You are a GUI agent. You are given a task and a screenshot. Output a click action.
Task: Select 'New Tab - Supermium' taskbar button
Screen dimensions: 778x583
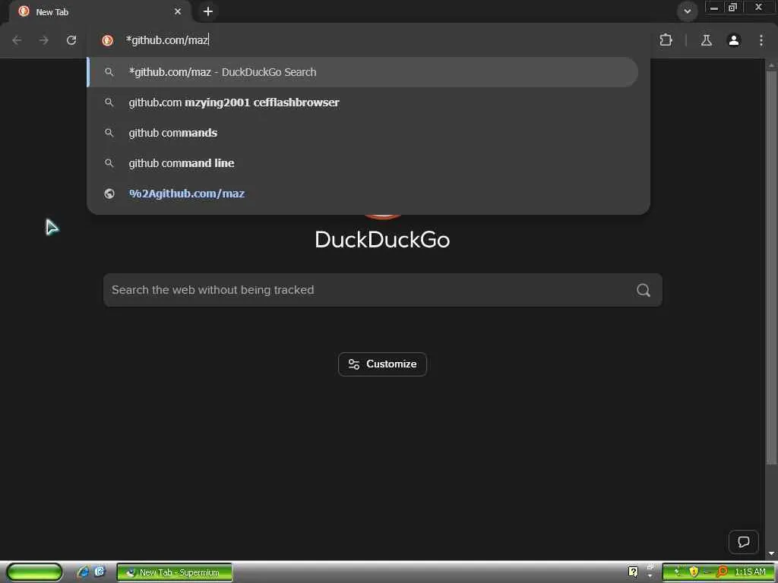(174, 572)
